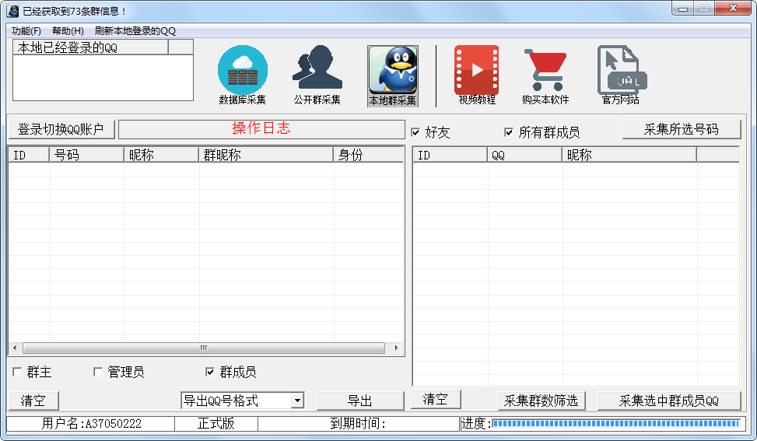Click the 登录切换QQ账户 button
Image resolution: width=757 pixels, height=441 pixels.
tap(61, 129)
